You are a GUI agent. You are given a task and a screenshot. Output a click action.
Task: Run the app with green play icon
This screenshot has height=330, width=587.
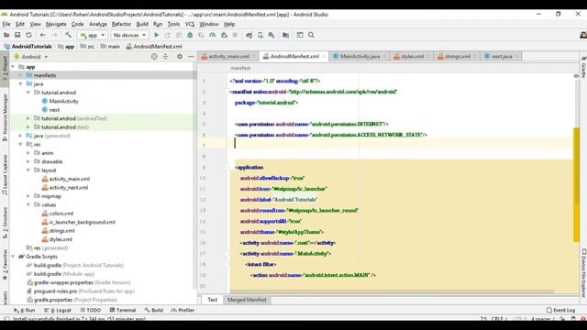[157, 35]
